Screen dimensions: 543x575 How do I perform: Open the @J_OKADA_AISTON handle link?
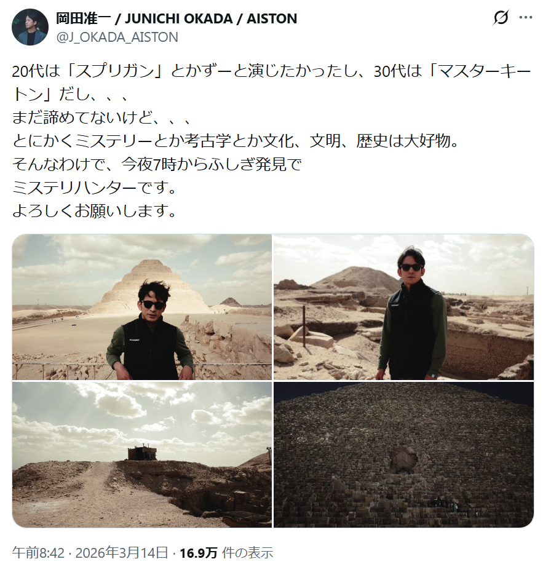coord(117,37)
